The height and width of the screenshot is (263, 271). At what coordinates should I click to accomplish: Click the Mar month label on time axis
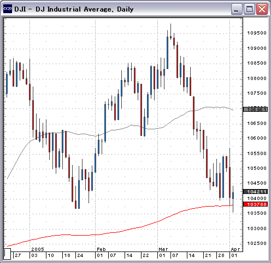(163, 249)
